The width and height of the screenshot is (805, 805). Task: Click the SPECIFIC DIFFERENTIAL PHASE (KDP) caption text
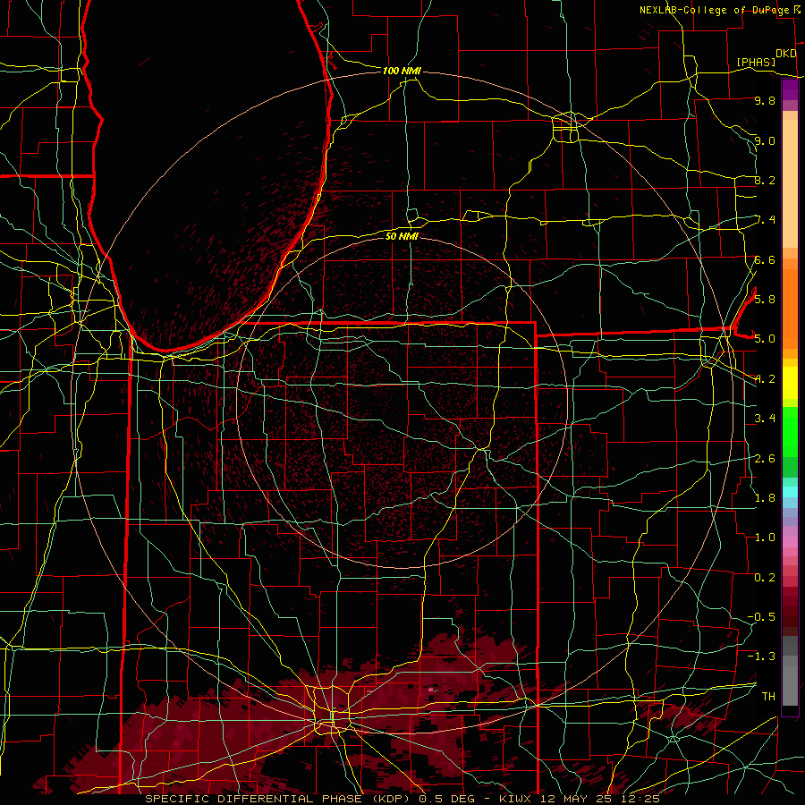click(x=280, y=799)
